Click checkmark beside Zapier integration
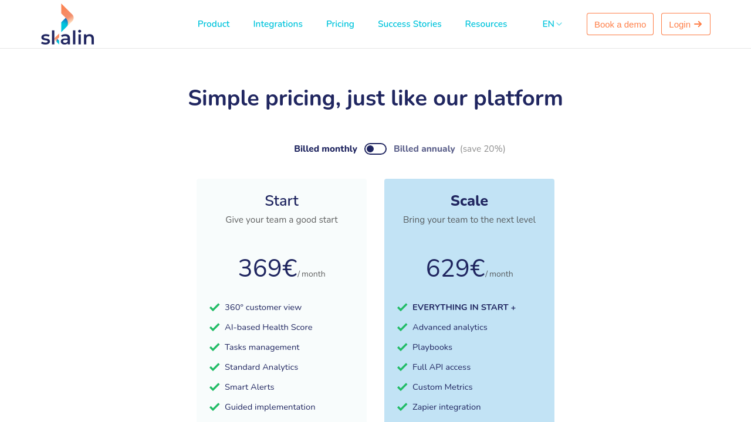 (402, 407)
